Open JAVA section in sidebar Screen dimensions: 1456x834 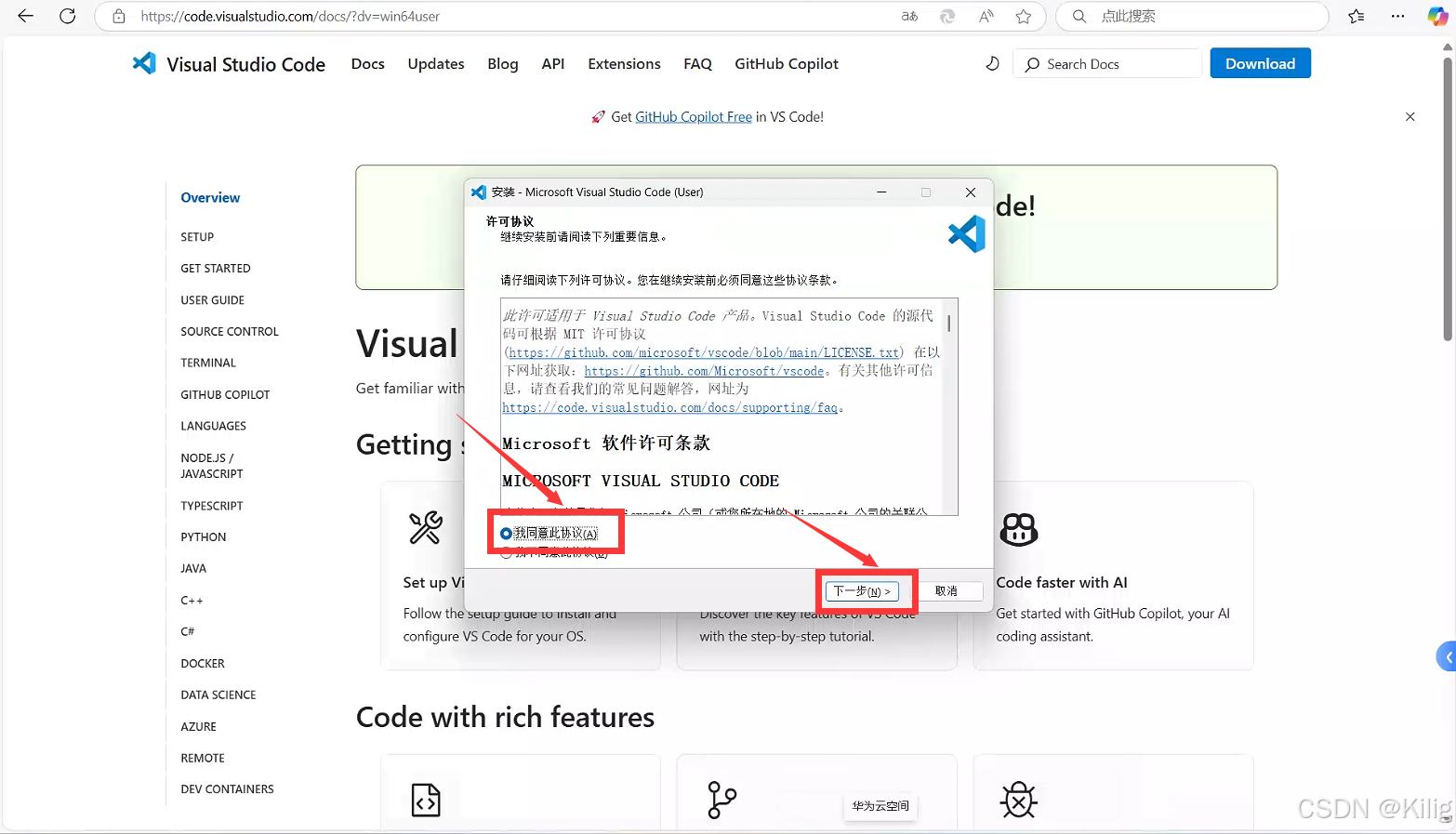[x=193, y=568]
